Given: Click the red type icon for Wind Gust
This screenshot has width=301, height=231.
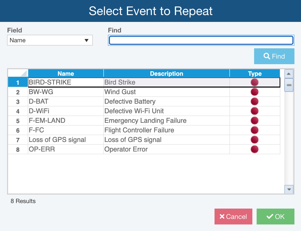Looking at the screenshot, I should [255, 92].
